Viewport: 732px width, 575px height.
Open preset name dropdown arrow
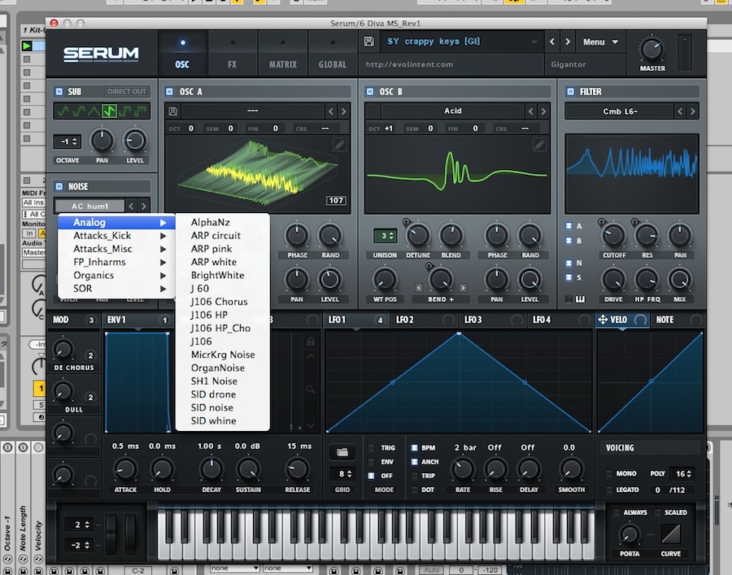coord(534,41)
